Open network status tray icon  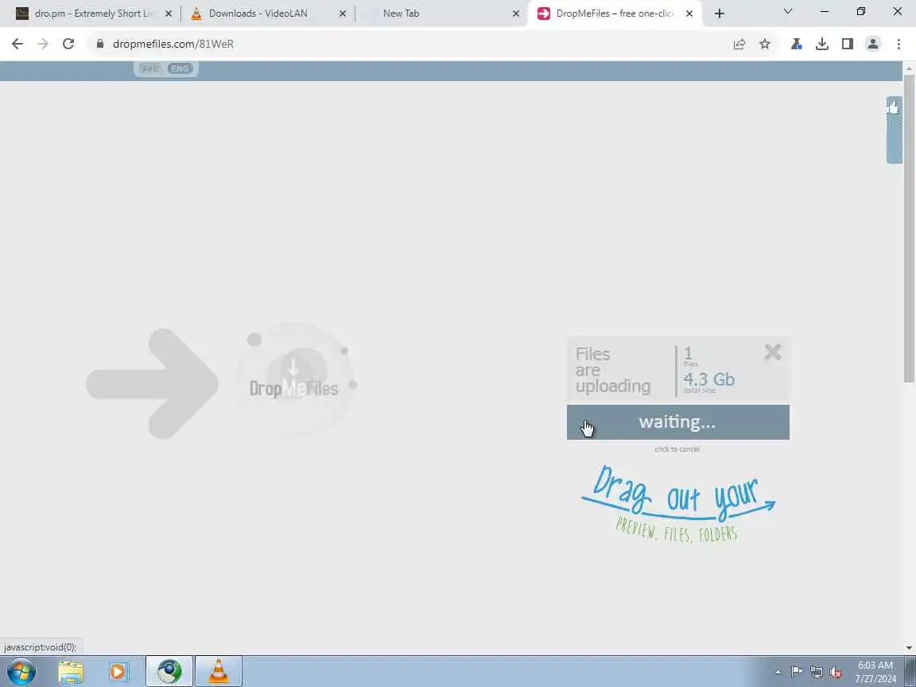817,673
